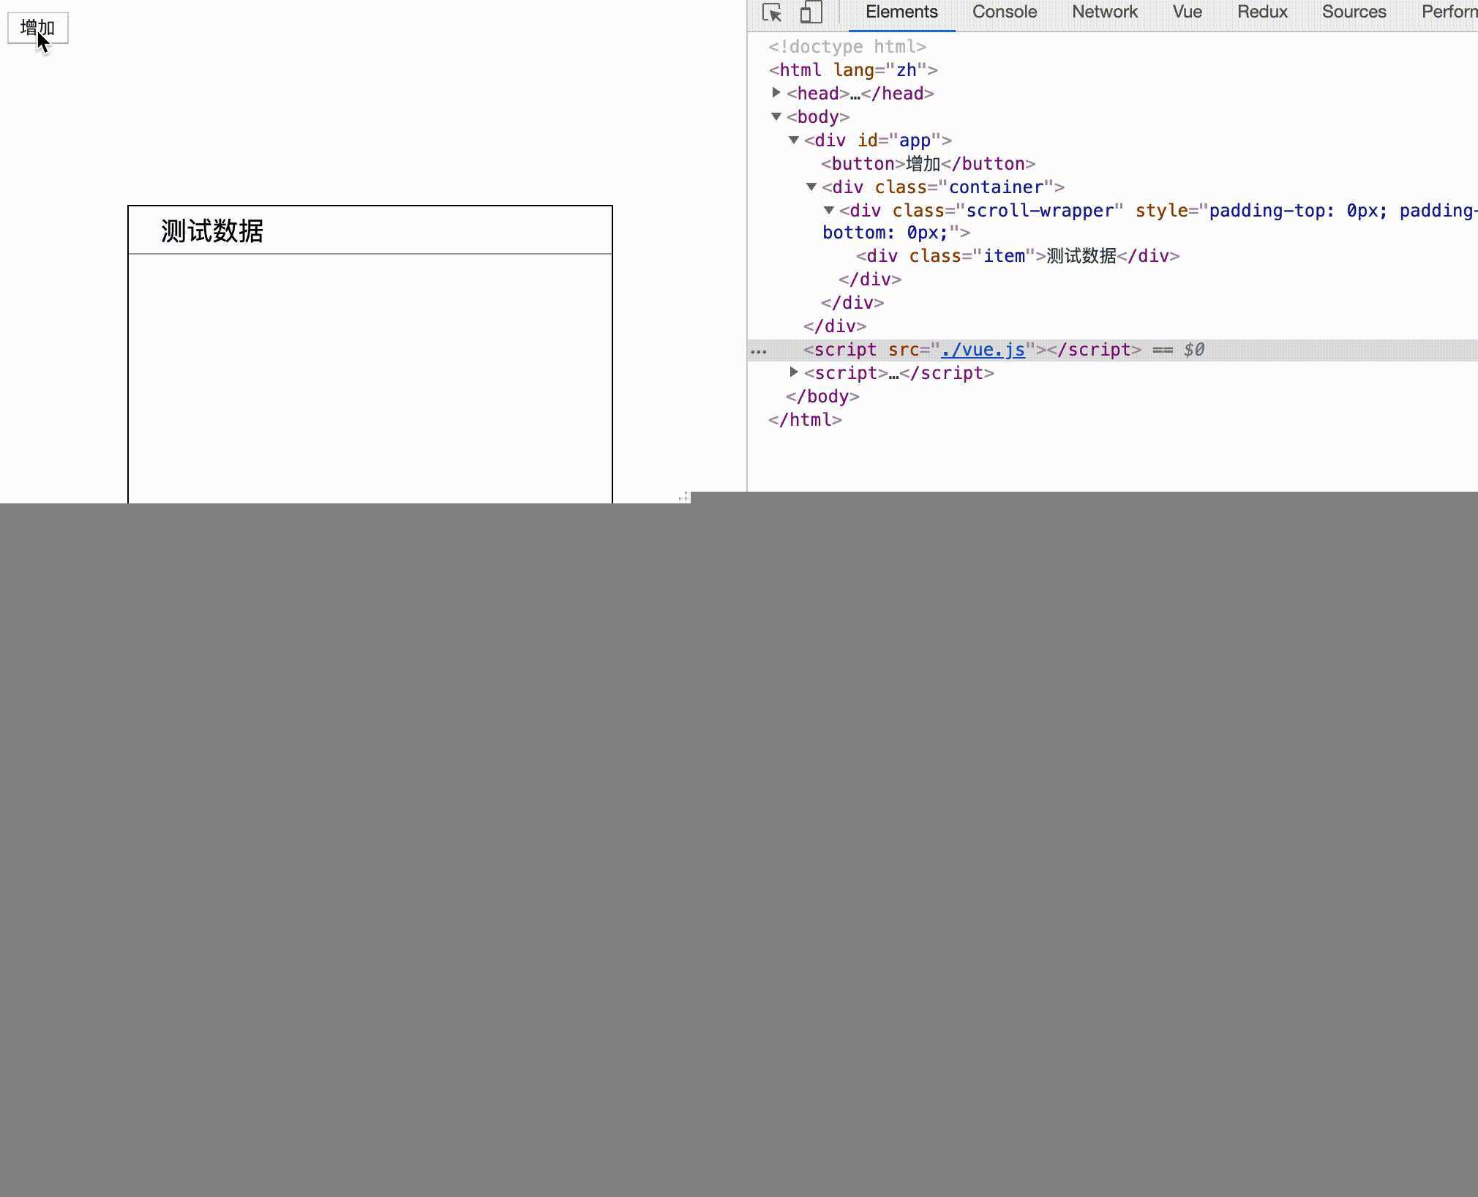Open the partially visible Performance tab
1478x1197 pixels.
click(x=1449, y=12)
